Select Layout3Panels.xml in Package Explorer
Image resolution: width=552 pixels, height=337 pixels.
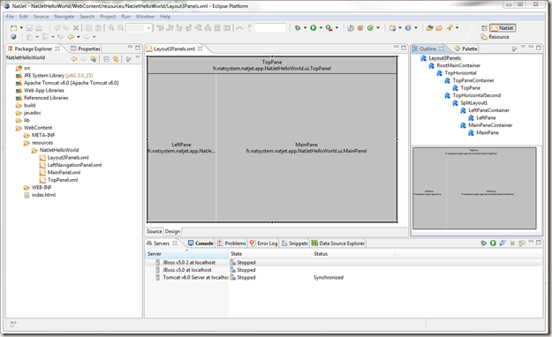coord(68,158)
